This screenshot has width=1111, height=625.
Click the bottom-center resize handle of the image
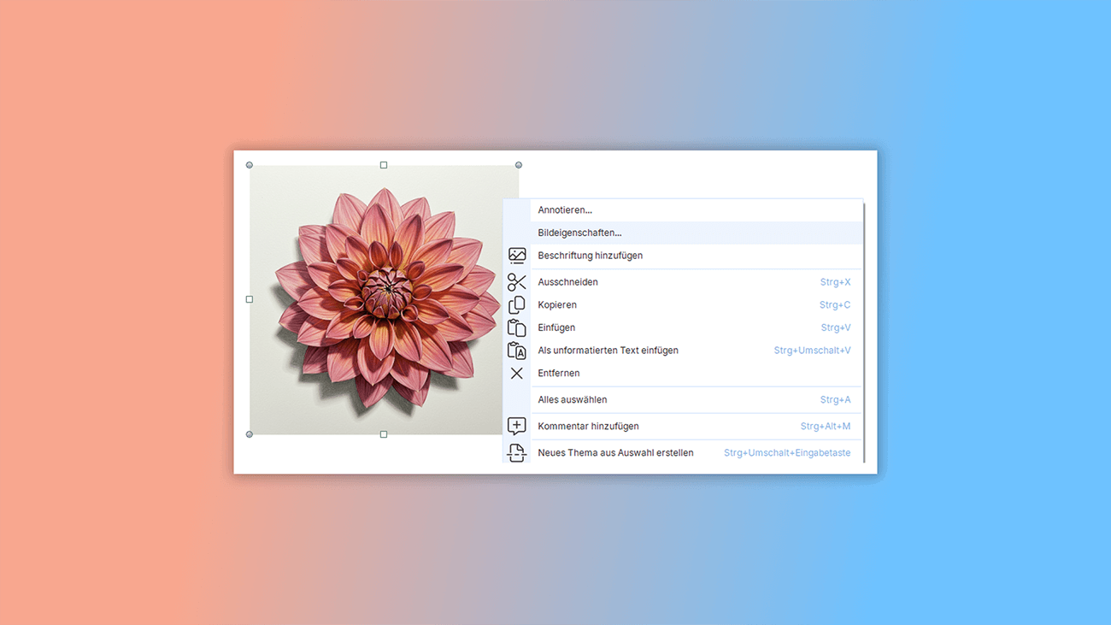[x=384, y=434]
